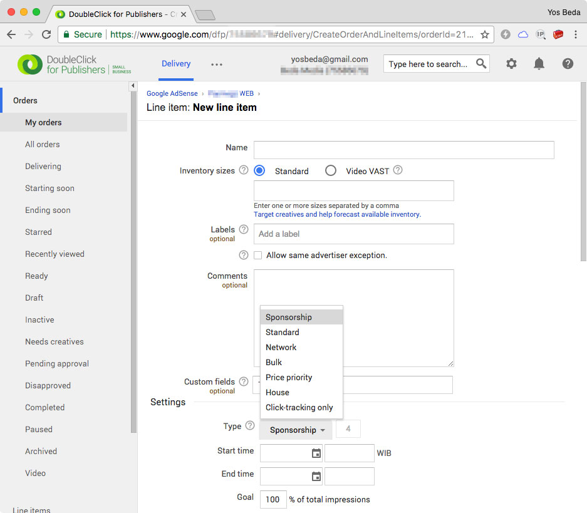587x513 pixels.
Task: Show Recently viewed orders
Action: (x=55, y=254)
